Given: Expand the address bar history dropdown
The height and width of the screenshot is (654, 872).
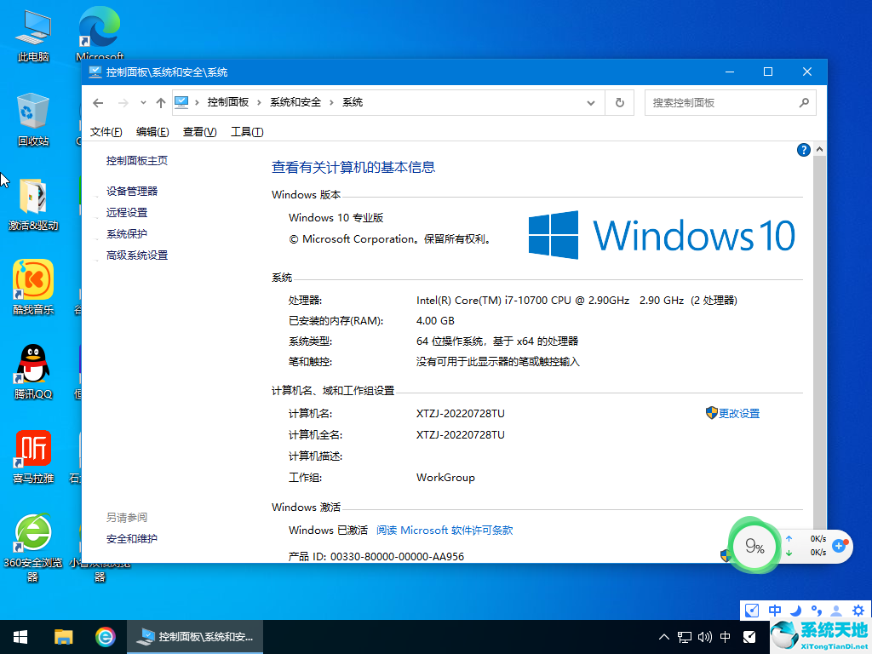Looking at the screenshot, I should tap(591, 103).
